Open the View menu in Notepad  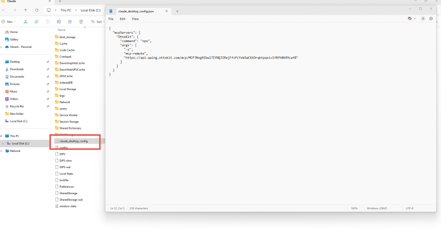click(x=135, y=19)
